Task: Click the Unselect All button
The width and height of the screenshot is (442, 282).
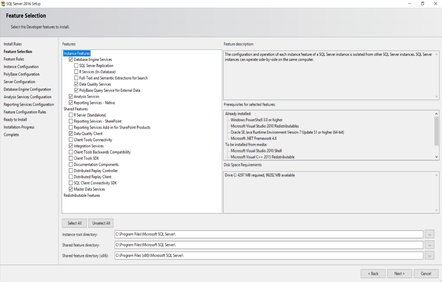Action: (x=101, y=223)
